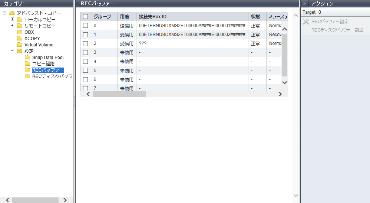
Task: Click RECディスクバッファー割当 action link
Action: pyautogui.click(x=337, y=30)
